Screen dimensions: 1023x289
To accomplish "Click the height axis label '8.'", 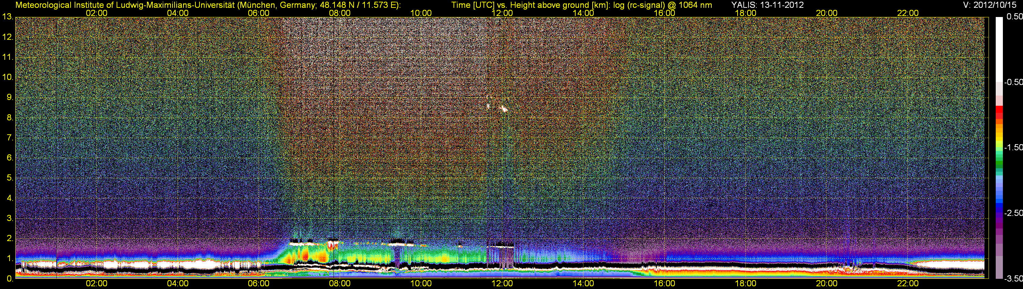I will point(10,118).
